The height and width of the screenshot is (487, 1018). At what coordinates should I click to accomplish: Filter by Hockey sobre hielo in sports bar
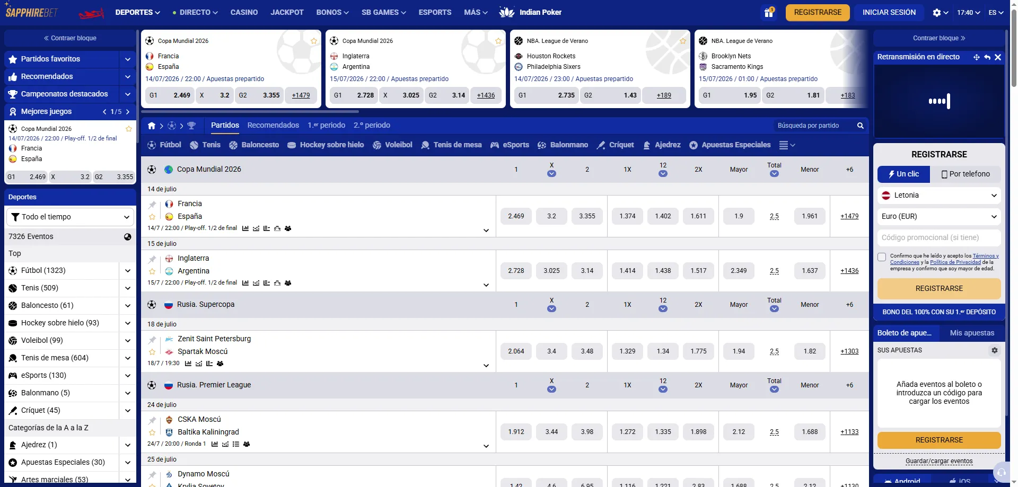point(326,145)
